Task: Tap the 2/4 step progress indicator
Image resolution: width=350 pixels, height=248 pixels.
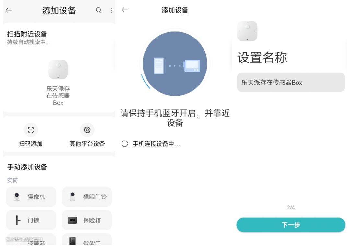Action: 291,207
